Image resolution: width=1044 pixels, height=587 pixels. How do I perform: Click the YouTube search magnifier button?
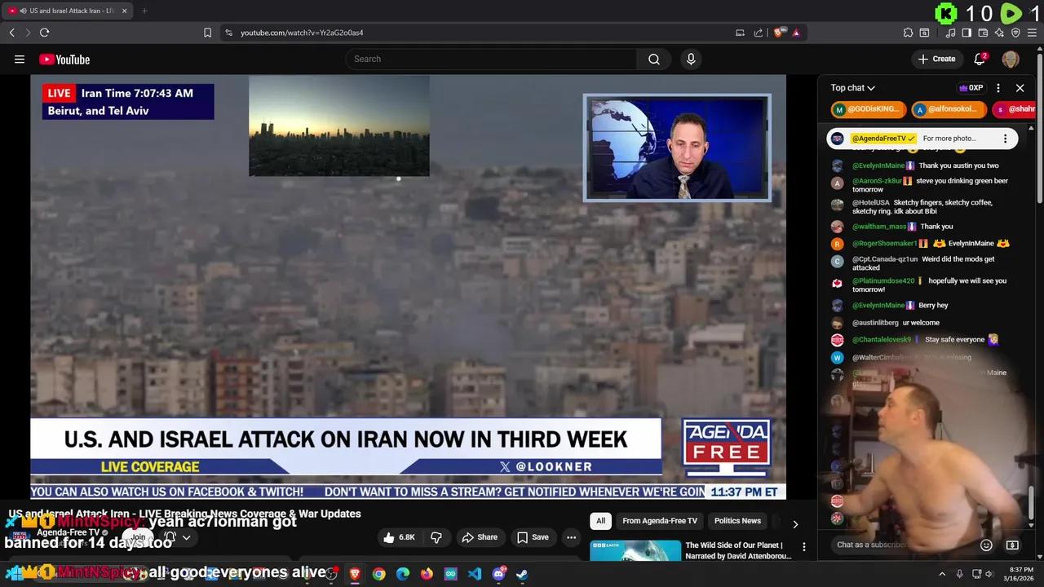pyautogui.click(x=654, y=59)
